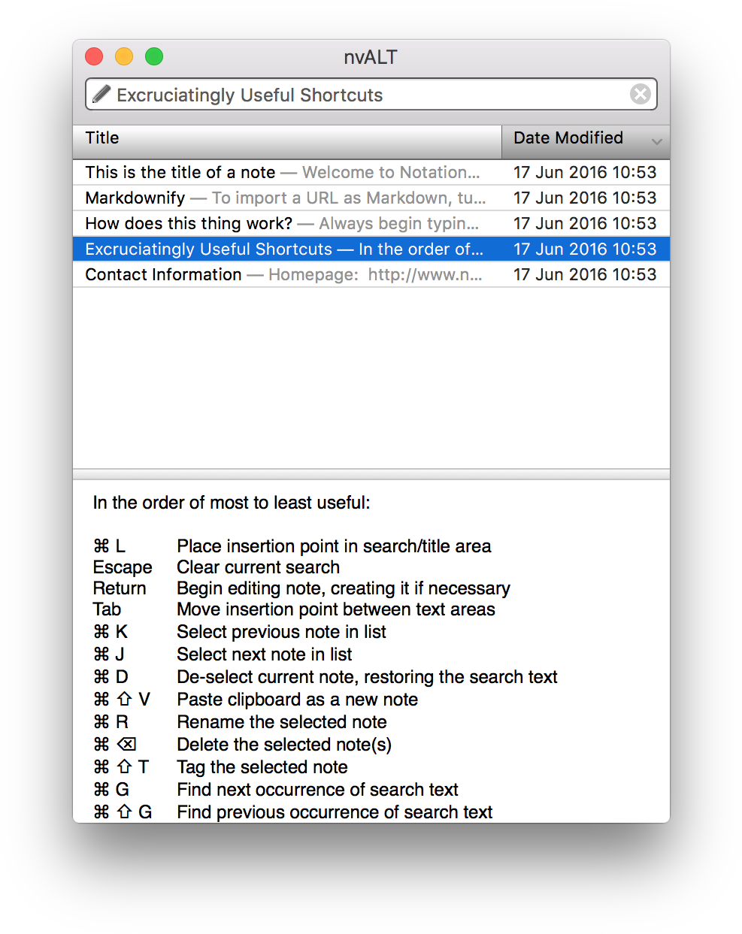Click 'Rename the selected note' line

point(282,722)
